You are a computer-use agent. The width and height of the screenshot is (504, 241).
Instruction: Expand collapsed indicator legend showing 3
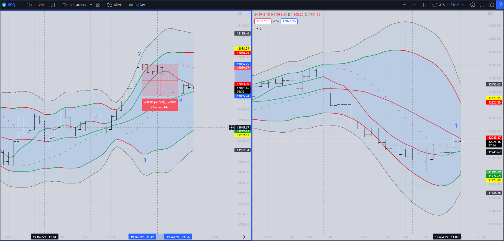coord(258,28)
